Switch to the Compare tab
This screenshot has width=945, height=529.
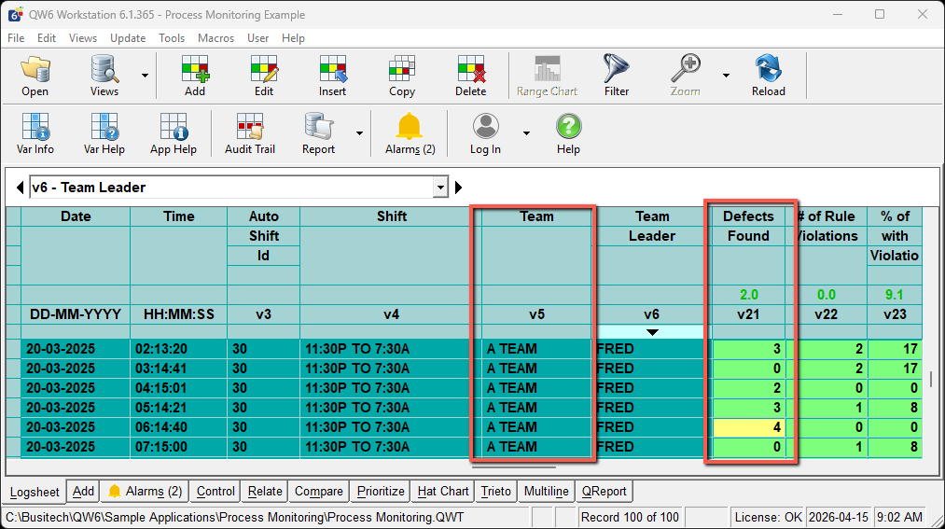click(319, 492)
